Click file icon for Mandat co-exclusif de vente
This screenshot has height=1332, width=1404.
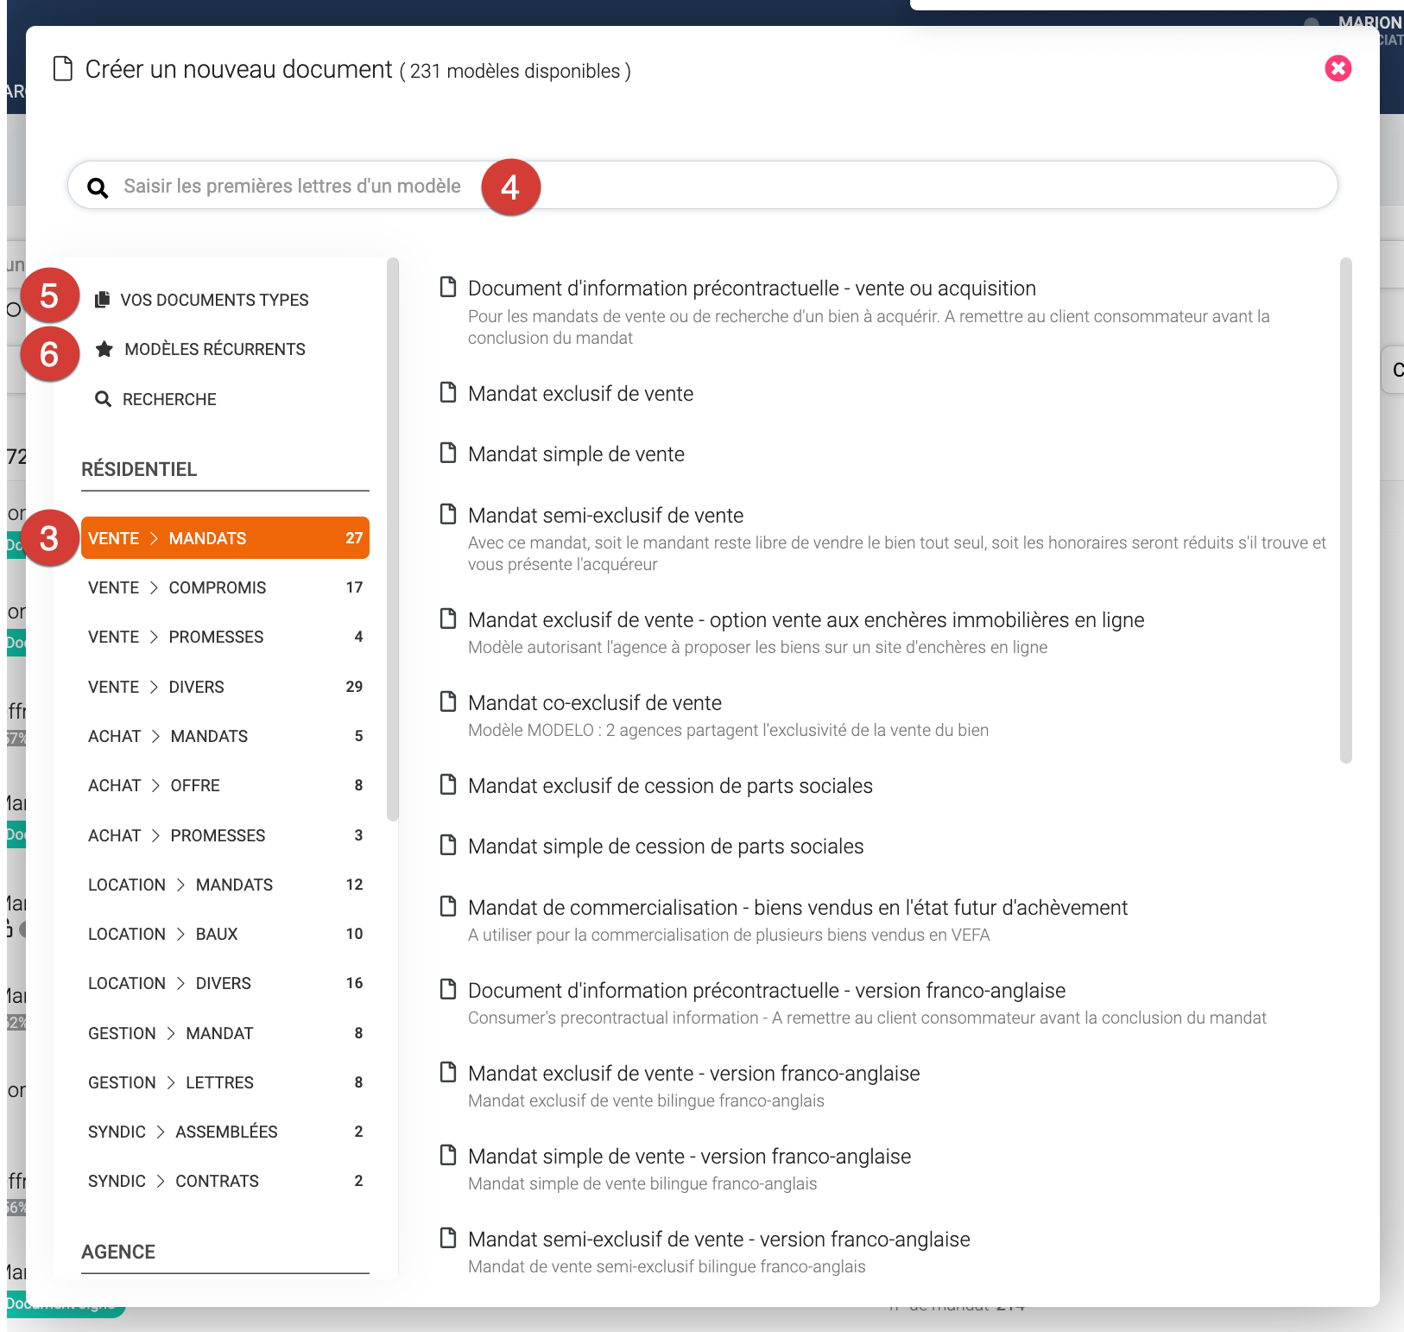tap(448, 701)
